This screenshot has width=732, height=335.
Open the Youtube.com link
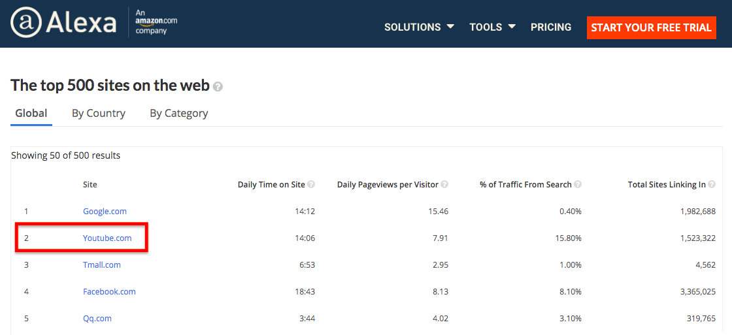pos(107,238)
